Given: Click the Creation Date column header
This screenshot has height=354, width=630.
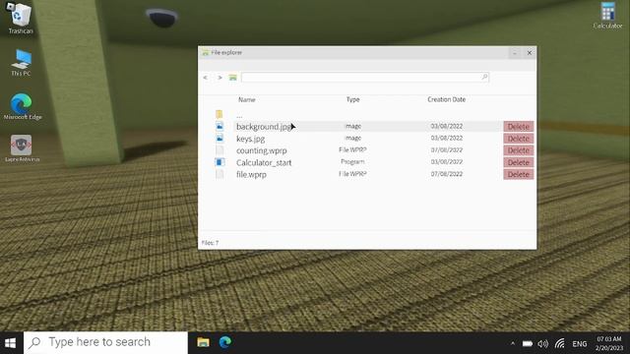Looking at the screenshot, I should click(446, 99).
